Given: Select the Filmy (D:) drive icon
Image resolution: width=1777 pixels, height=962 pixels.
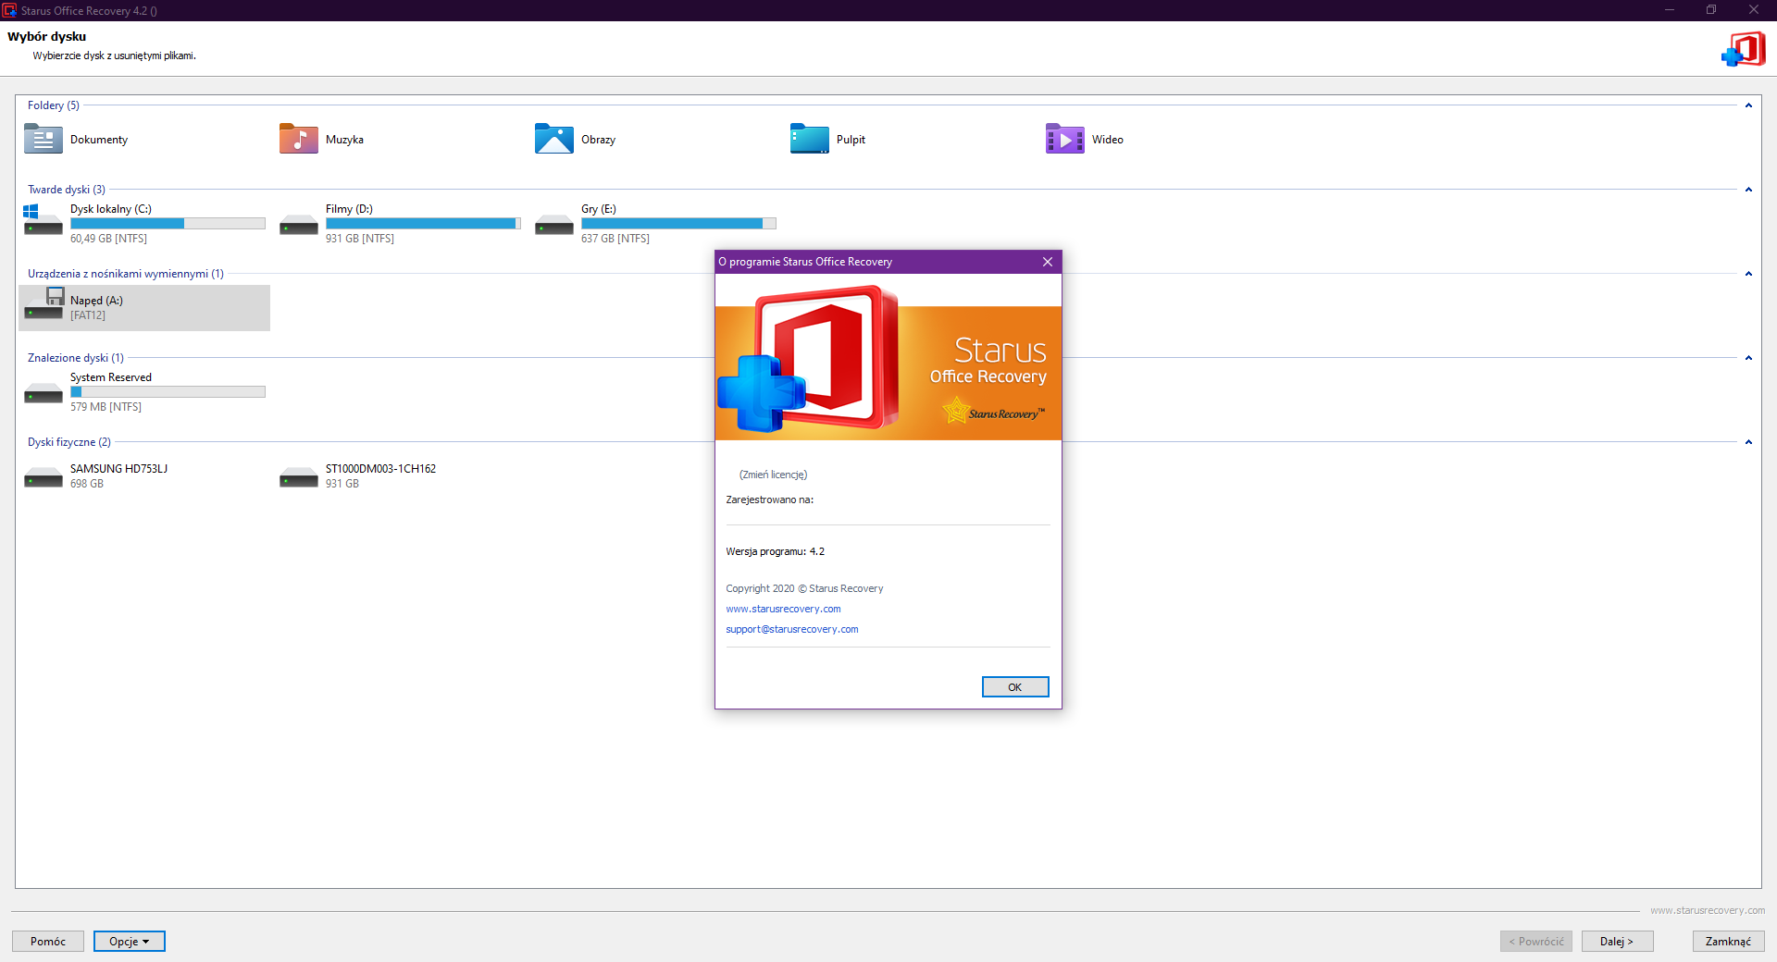Looking at the screenshot, I should 299,225.
